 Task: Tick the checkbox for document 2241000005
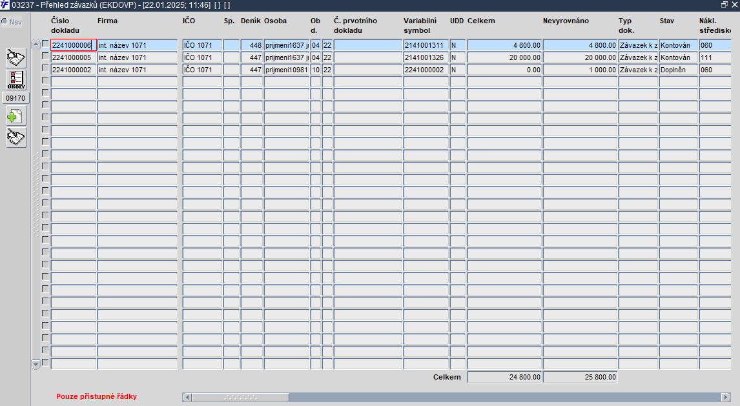point(45,56)
